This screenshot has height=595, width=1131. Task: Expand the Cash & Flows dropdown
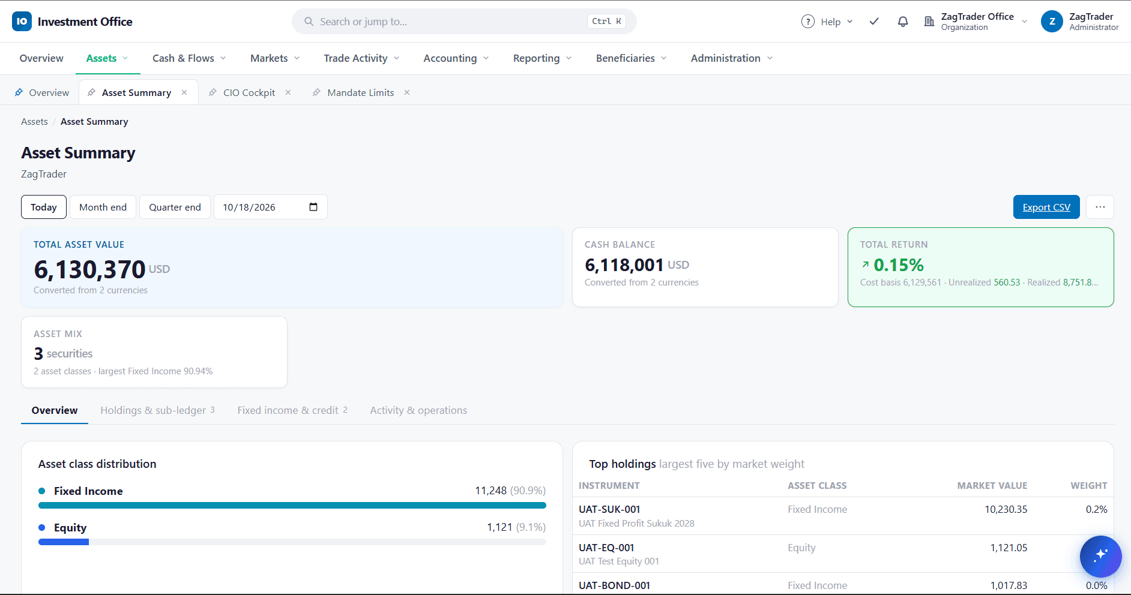click(189, 58)
